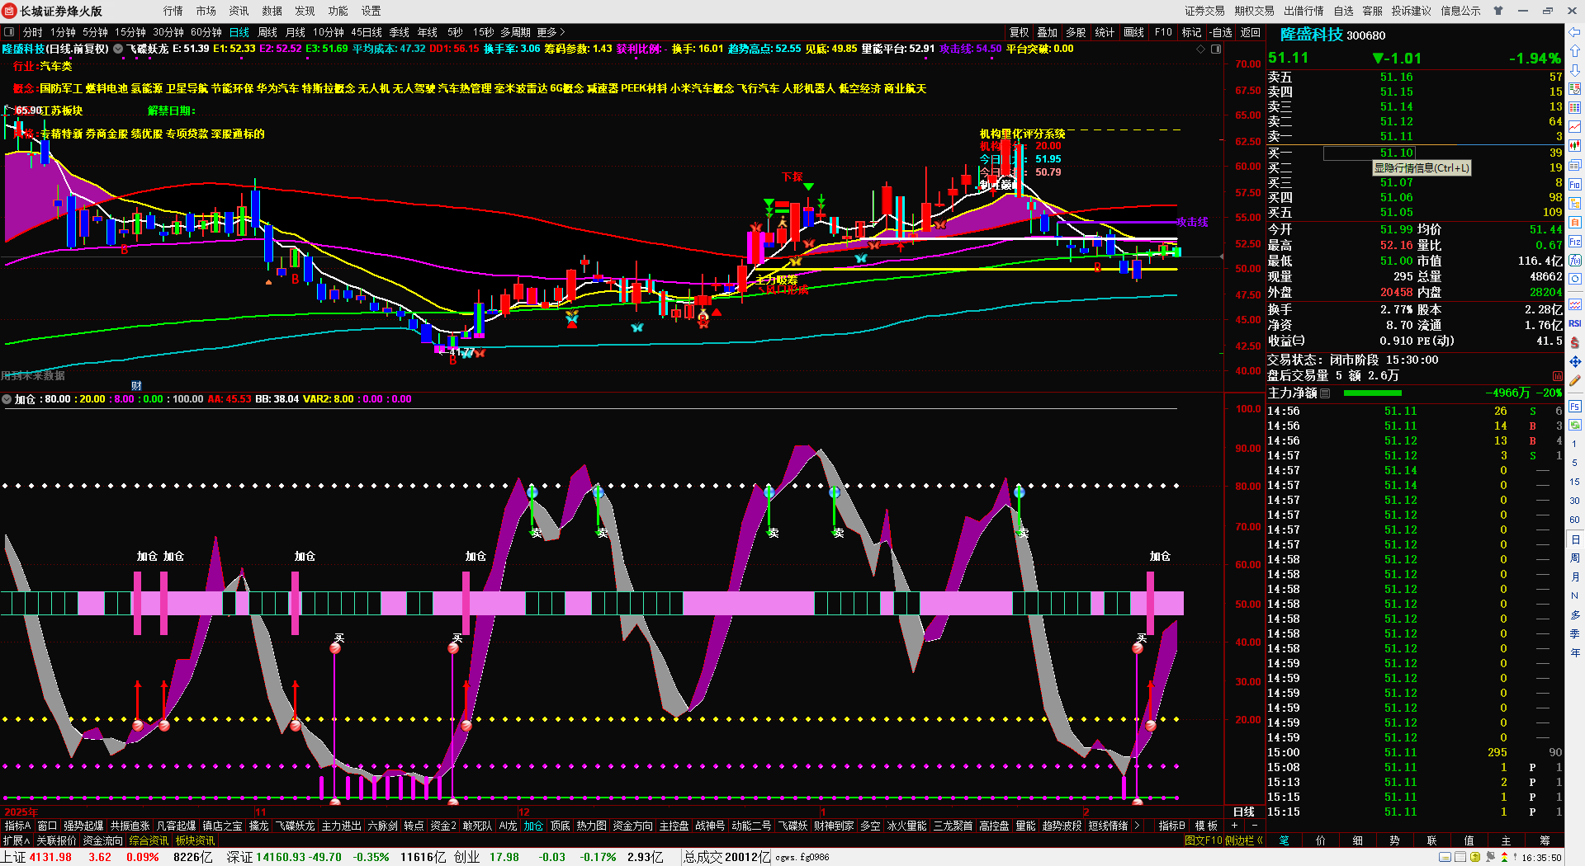This screenshot has height=866, width=1585.
Task: Open the f(x) formula icon in sidebar
Action: point(1575,261)
